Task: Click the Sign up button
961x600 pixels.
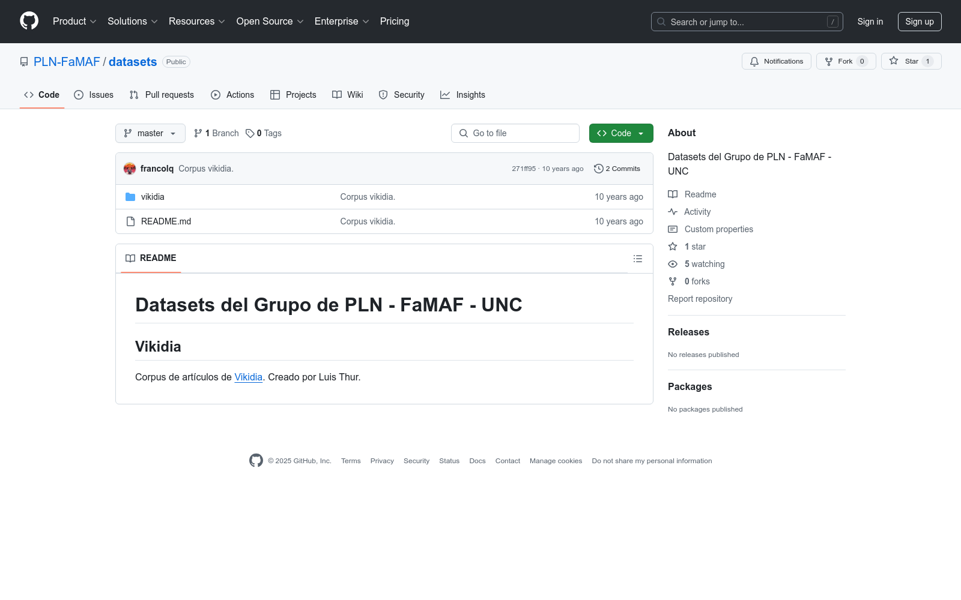Action: pos(920,22)
